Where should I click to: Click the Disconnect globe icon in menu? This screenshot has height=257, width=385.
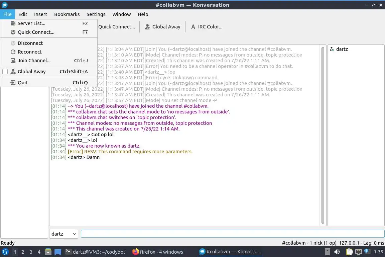(x=13, y=43)
